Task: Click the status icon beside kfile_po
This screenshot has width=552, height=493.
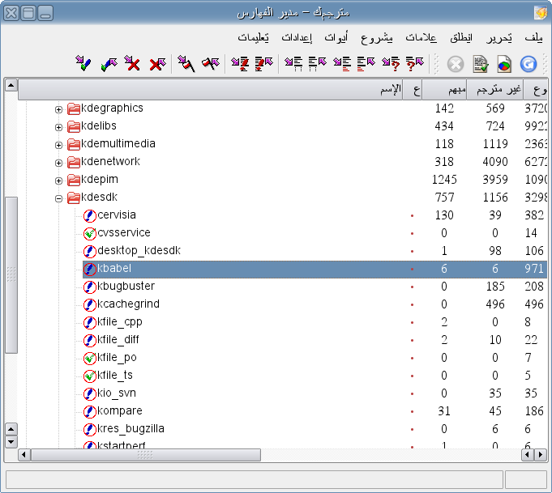Action: (90, 358)
